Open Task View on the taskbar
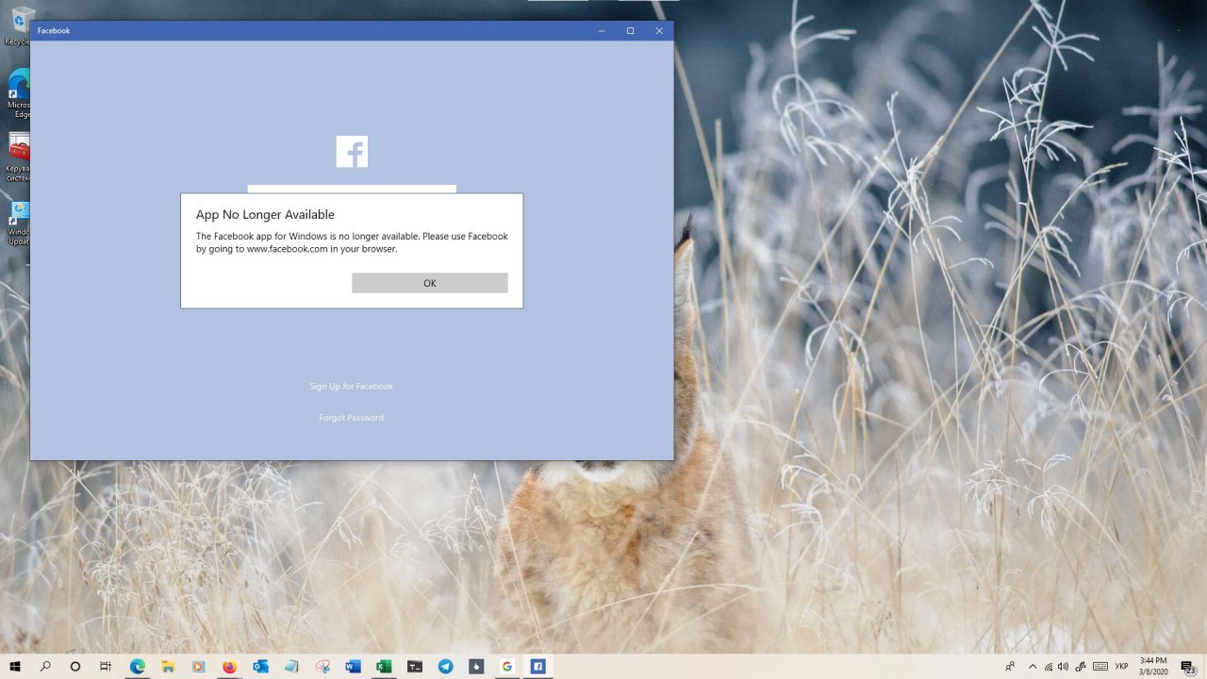Viewport: 1207px width, 679px height. coord(106,666)
